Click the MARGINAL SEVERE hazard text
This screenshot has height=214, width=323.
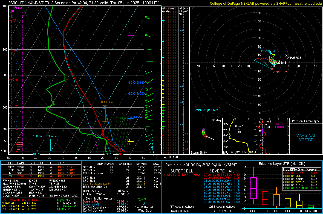point(306,138)
